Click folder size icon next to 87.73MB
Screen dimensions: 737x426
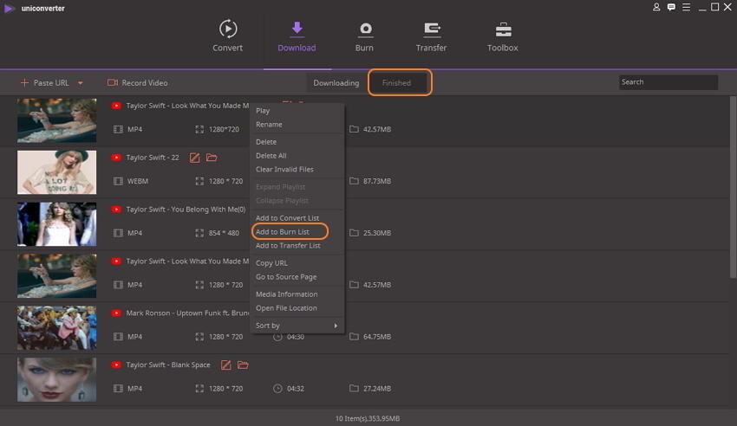(354, 181)
